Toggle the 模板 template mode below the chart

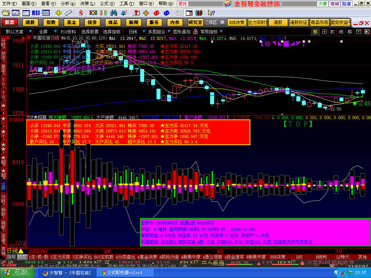tap(22, 257)
